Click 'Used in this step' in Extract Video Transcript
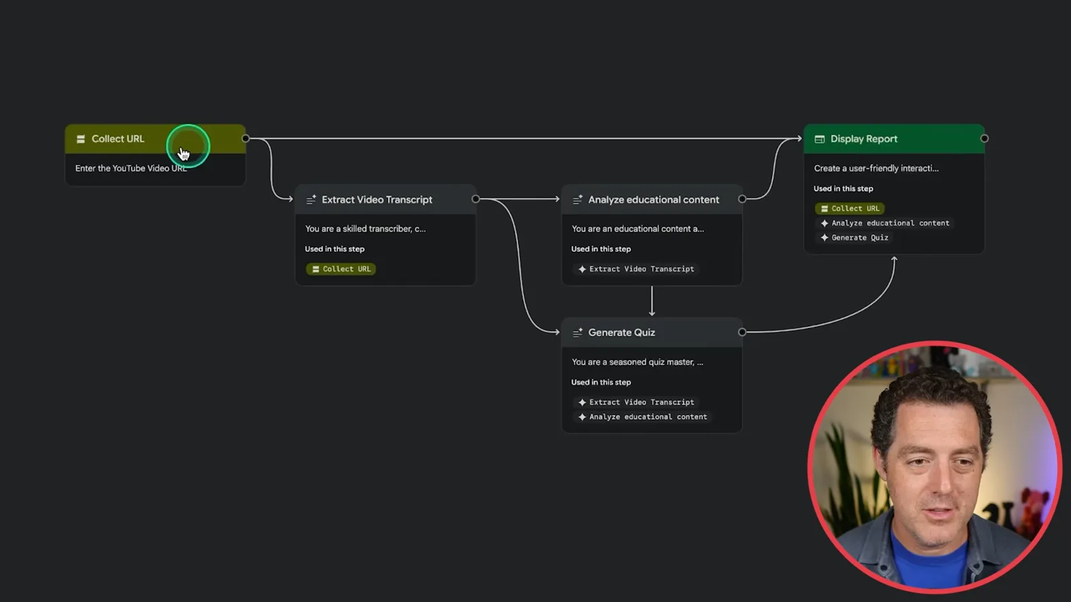 pos(335,249)
